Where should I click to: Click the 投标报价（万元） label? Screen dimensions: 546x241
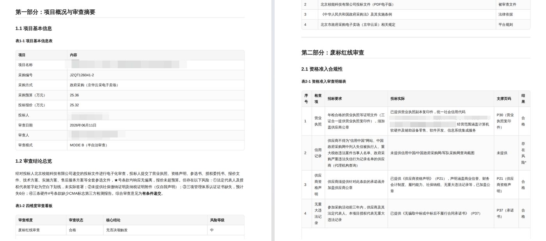[32, 105]
